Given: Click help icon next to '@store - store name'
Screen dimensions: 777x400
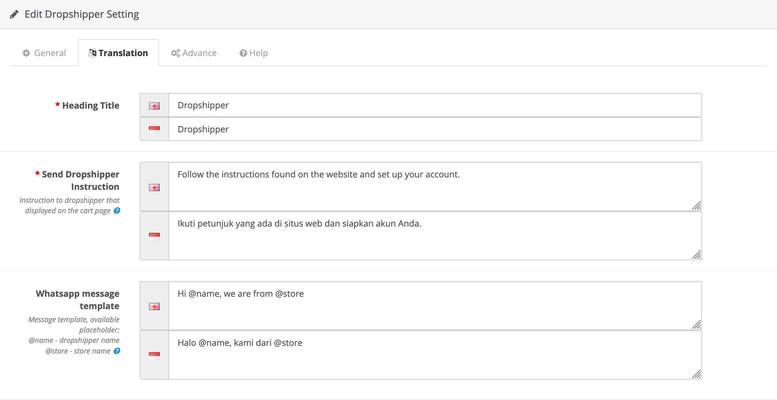Looking at the screenshot, I should (x=117, y=351).
